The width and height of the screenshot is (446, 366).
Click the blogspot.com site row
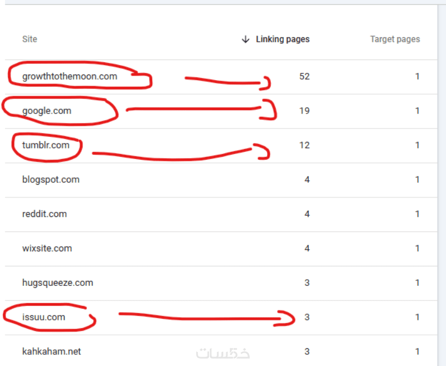51,180
